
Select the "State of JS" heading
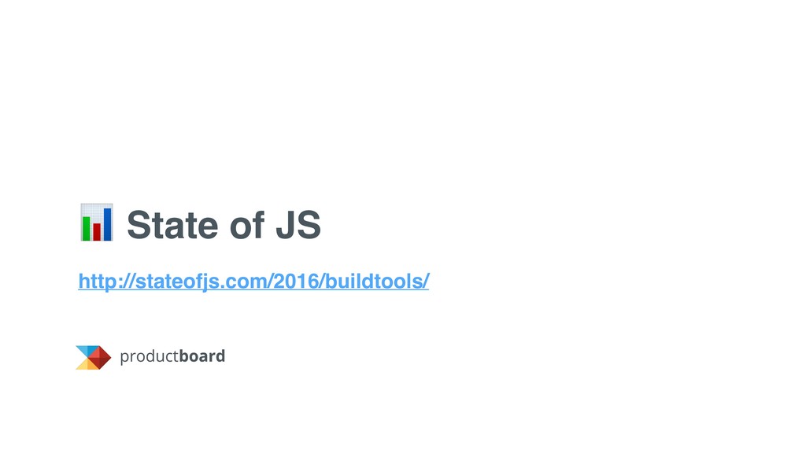(x=224, y=226)
